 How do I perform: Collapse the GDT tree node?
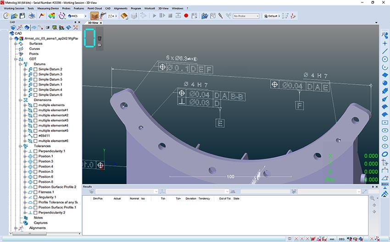pos(15,59)
